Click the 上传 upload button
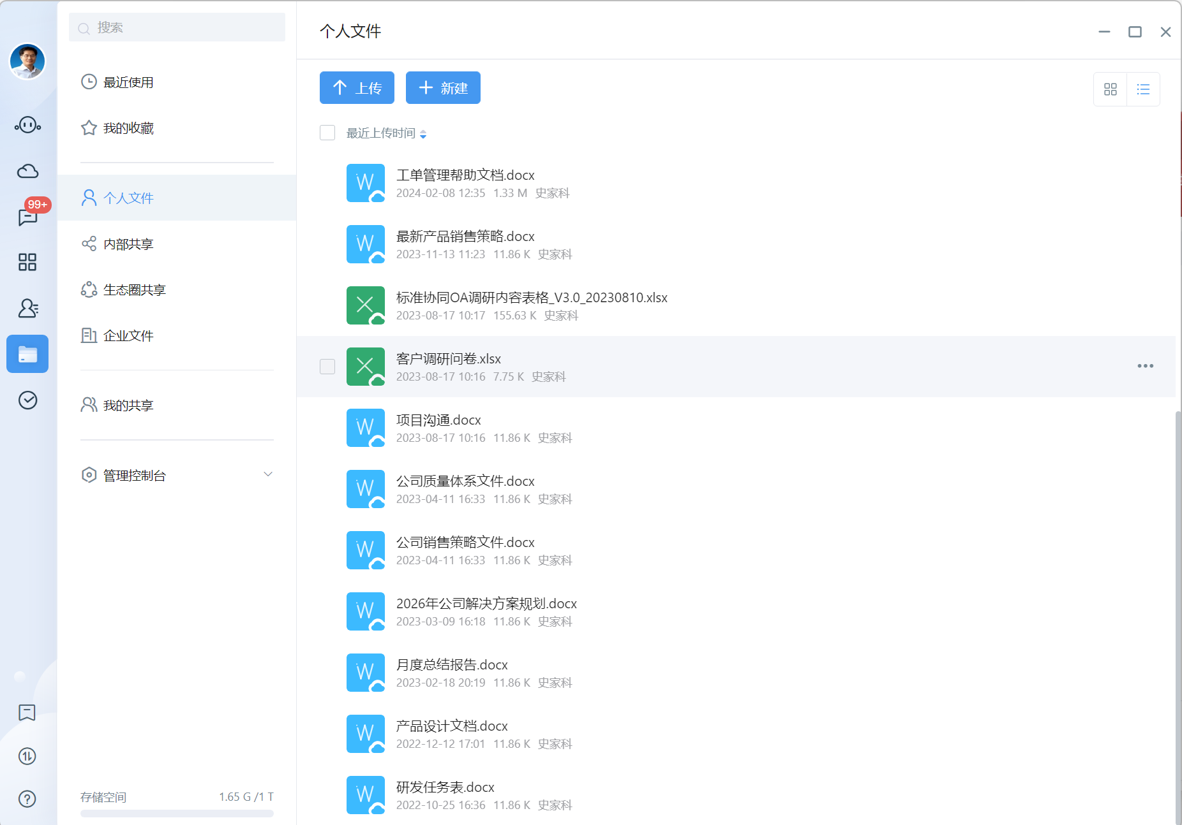This screenshot has width=1182, height=825. pyautogui.click(x=357, y=87)
